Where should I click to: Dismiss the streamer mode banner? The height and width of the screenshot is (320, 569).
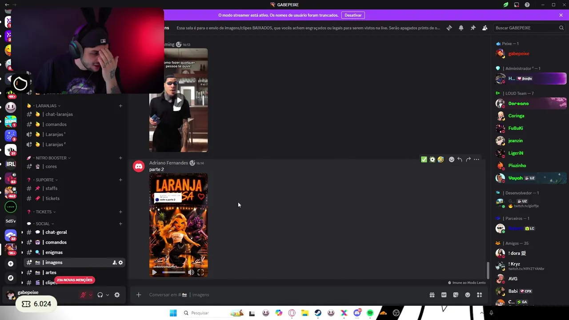click(561, 15)
